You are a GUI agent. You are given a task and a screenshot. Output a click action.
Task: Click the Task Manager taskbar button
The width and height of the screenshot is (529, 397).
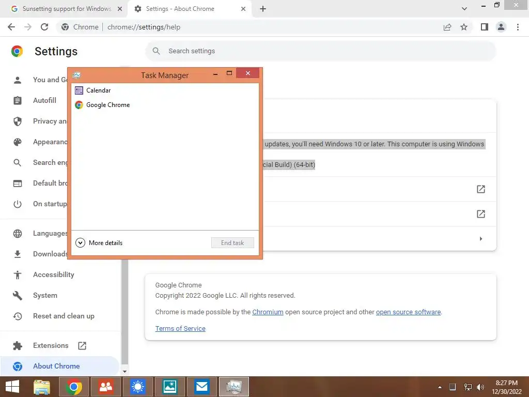234,387
